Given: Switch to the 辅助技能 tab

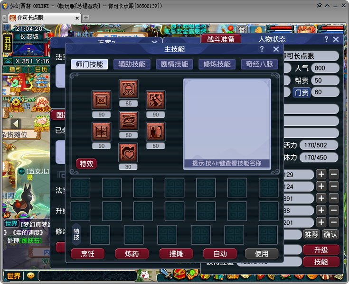Looking at the screenshot, I should pyautogui.click(x=132, y=64).
